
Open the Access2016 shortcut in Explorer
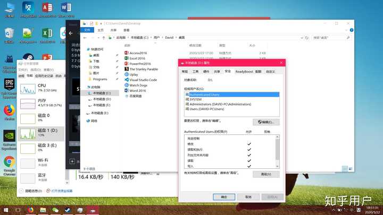pyautogui.click(x=136, y=53)
